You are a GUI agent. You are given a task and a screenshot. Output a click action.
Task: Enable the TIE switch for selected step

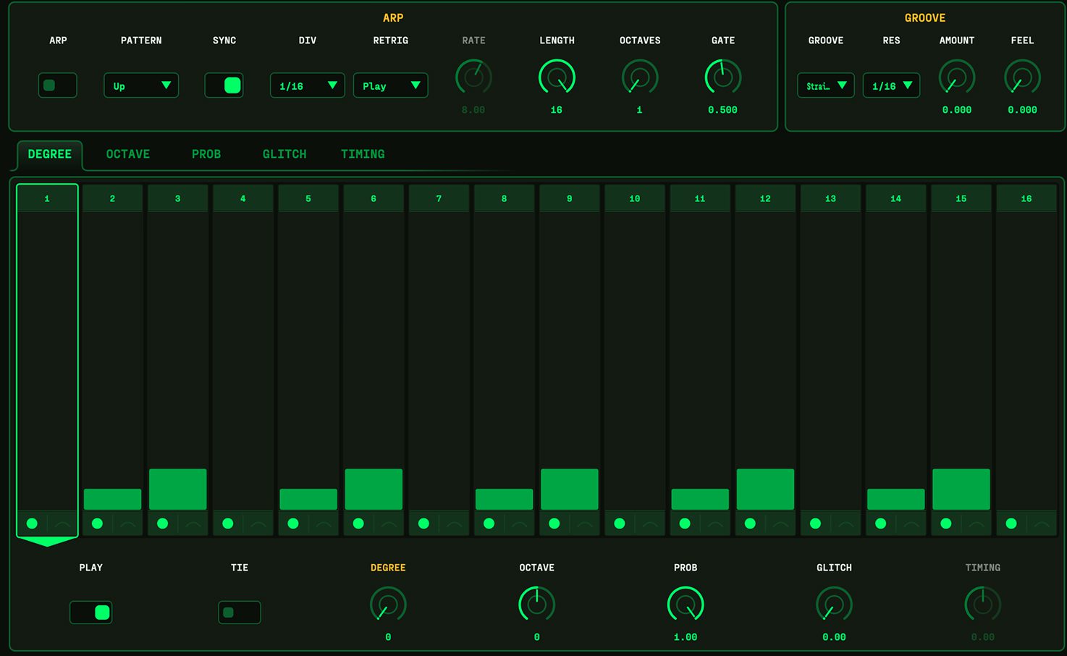240,613
